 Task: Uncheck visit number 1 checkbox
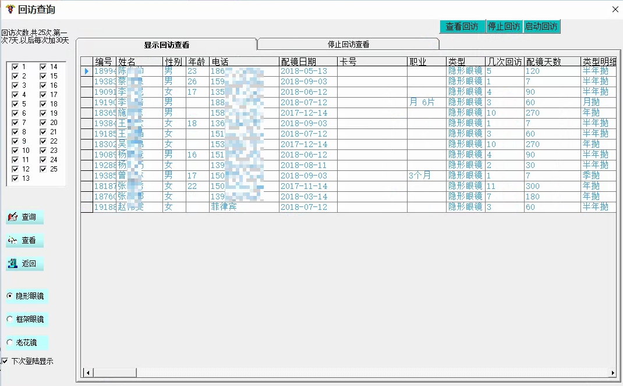point(16,67)
